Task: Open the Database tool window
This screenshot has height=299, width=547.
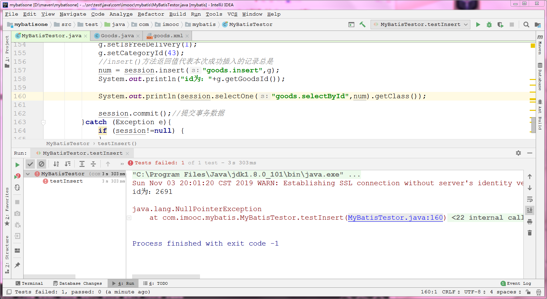Action: coord(540,77)
